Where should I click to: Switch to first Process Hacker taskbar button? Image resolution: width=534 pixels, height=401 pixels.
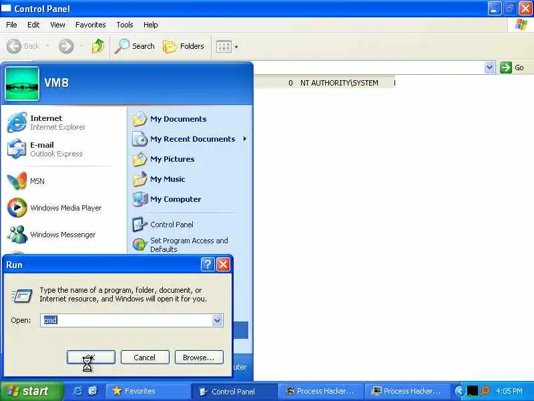point(321,391)
